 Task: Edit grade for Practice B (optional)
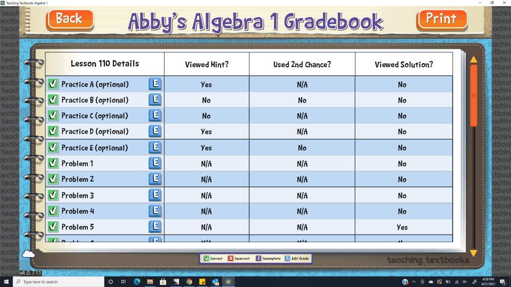coord(155,100)
